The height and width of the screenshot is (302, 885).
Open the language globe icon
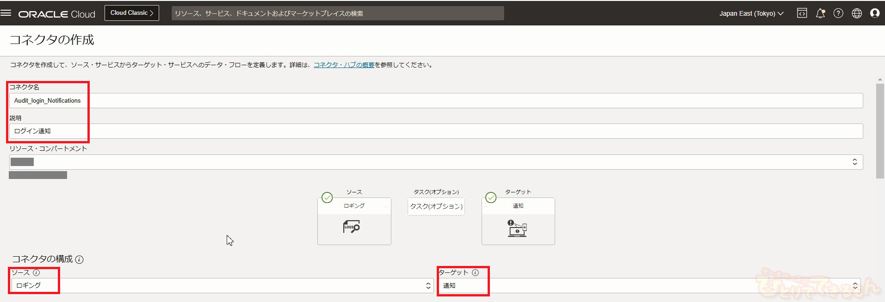(x=857, y=13)
